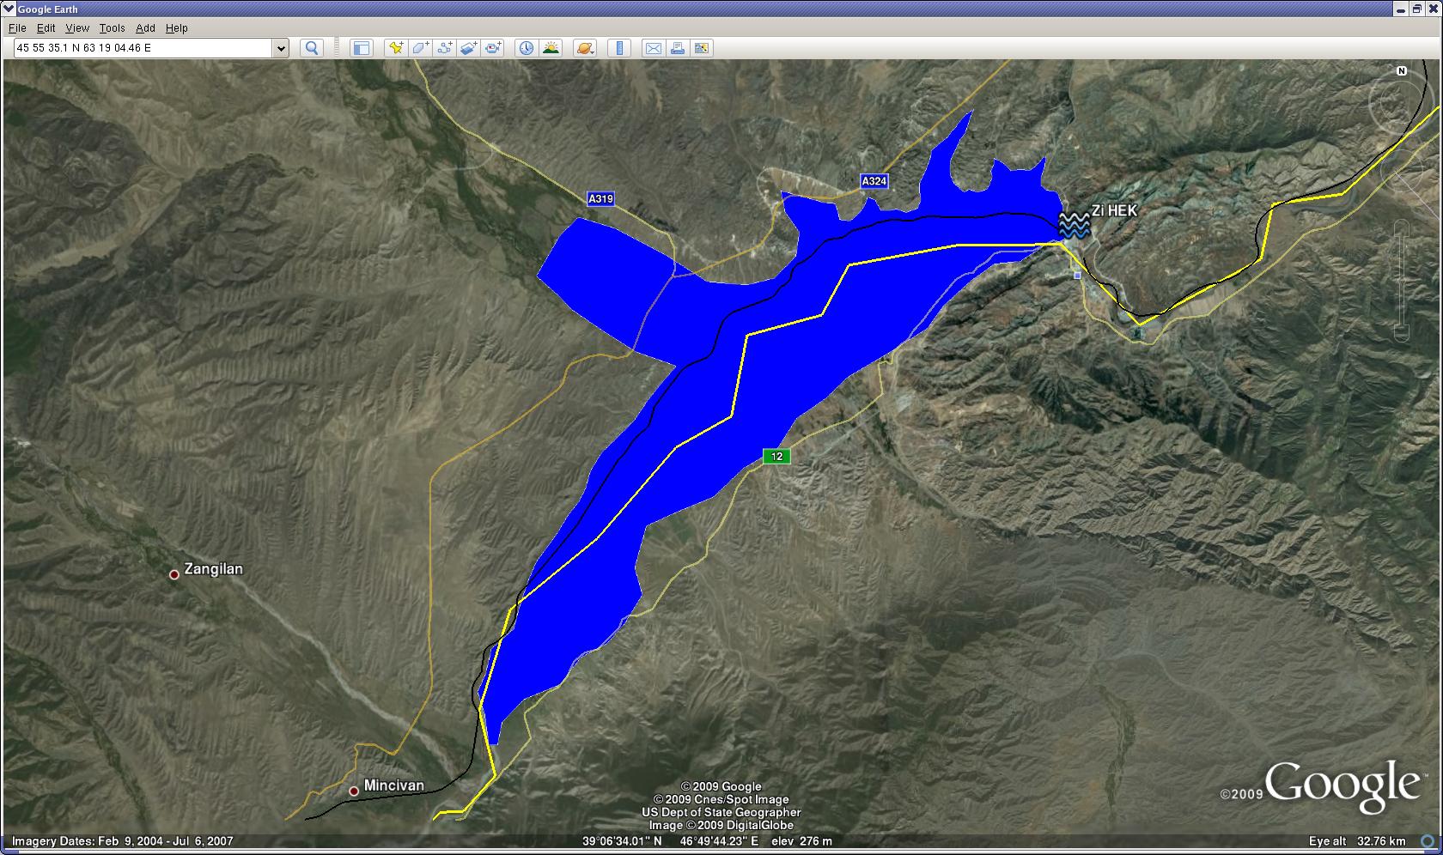The width and height of the screenshot is (1443, 855).
Task: Click the email envelope icon
Action: point(653,48)
